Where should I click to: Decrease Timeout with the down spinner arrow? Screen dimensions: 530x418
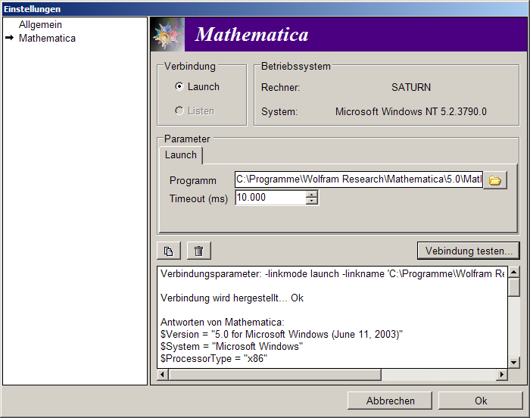point(311,201)
